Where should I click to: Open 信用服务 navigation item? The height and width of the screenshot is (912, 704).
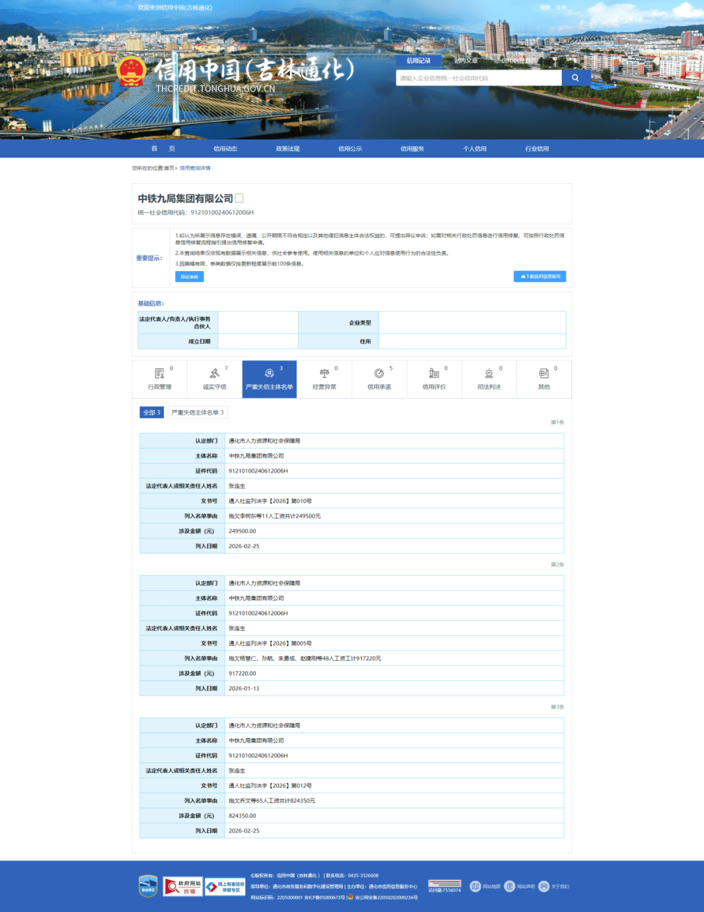click(x=412, y=149)
